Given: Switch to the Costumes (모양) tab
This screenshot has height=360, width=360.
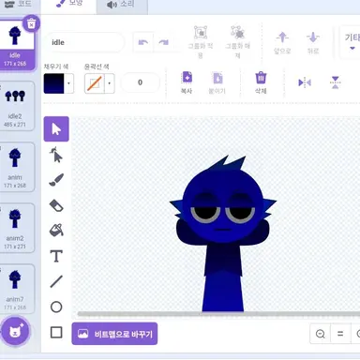Looking at the screenshot, I should coord(68,5).
